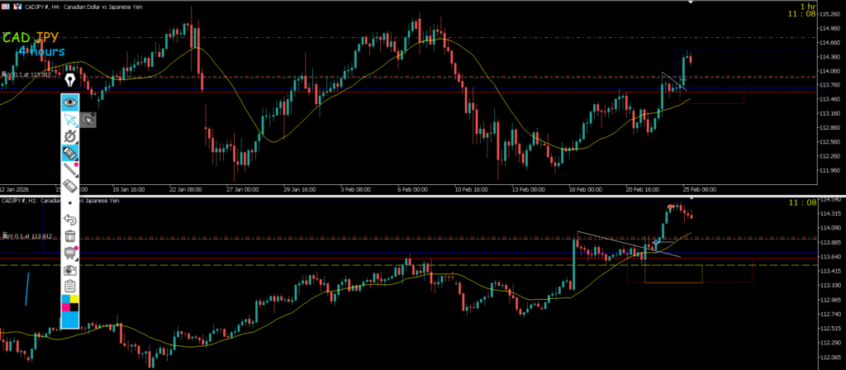846x370 pixels.
Task: Click the clipboard icon in toolbar
Action: tap(70, 285)
